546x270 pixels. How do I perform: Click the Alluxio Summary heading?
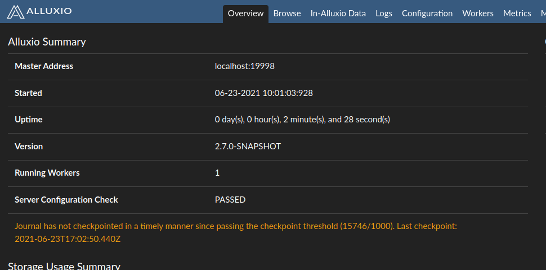point(47,42)
